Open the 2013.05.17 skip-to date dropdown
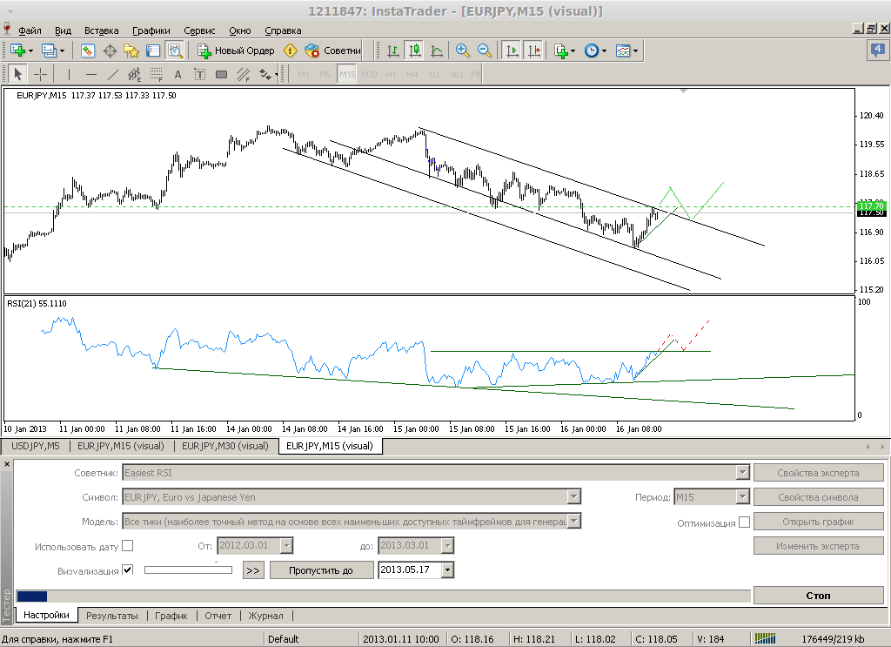Screen dimensions: 891x647 tap(448, 569)
